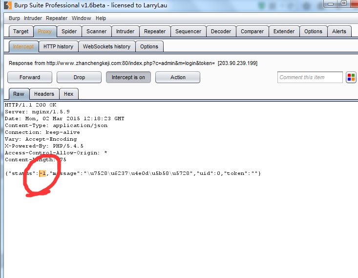Go to the Repeater tool tab

(x=155, y=31)
